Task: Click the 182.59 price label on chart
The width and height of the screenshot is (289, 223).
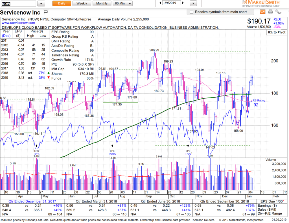Action: point(49,88)
